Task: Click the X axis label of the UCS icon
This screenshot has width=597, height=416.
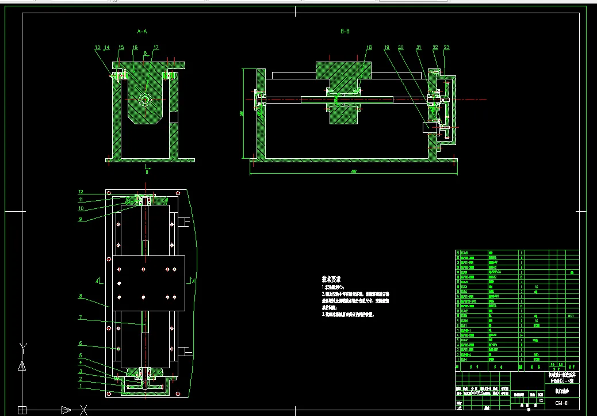Action: tap(84, 410)
